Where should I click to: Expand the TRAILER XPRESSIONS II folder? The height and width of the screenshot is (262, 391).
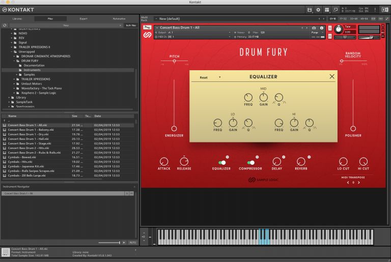click(x=12, y=47)
